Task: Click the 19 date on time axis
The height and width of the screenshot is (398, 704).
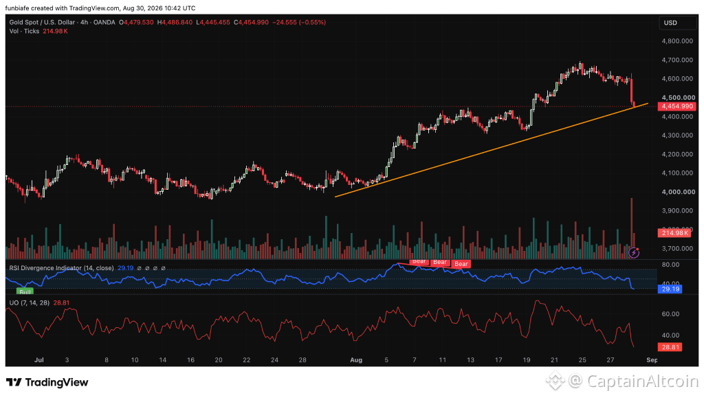Action: coord(526,360)
